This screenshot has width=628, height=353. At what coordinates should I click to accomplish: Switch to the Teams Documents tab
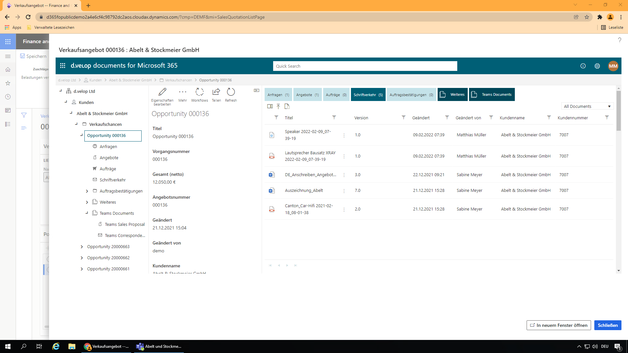492,95
